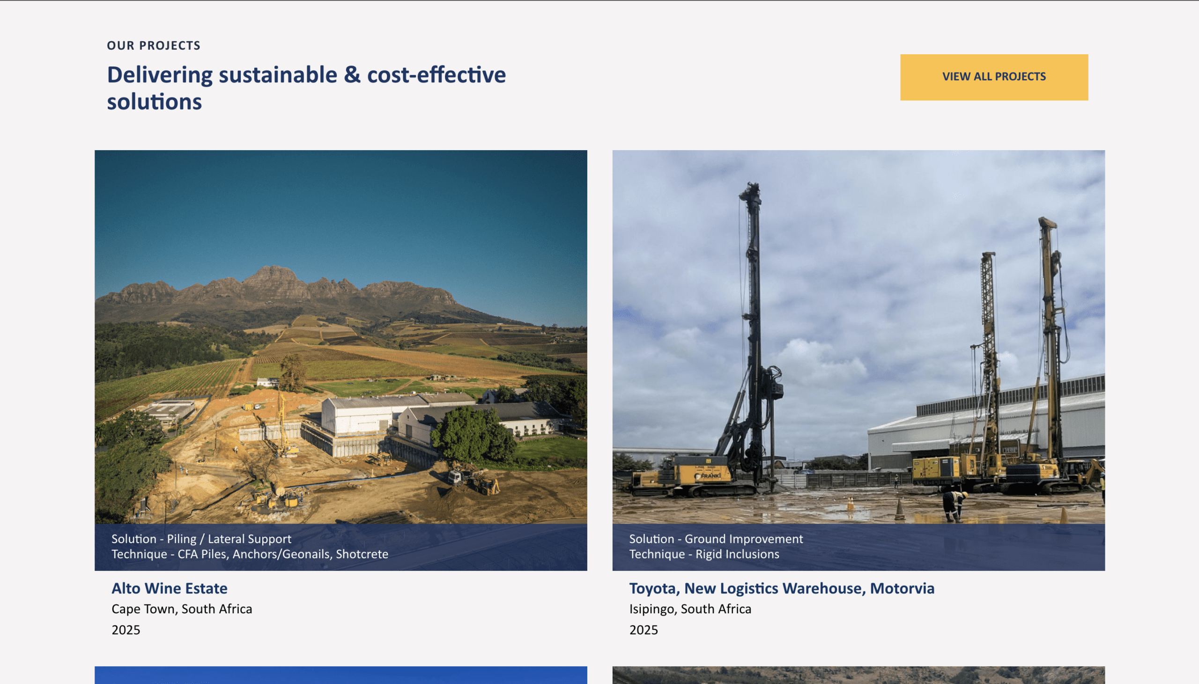
Task: Open the Toyota warehouse piling rigs photo
Action: (x=858, y=337)
